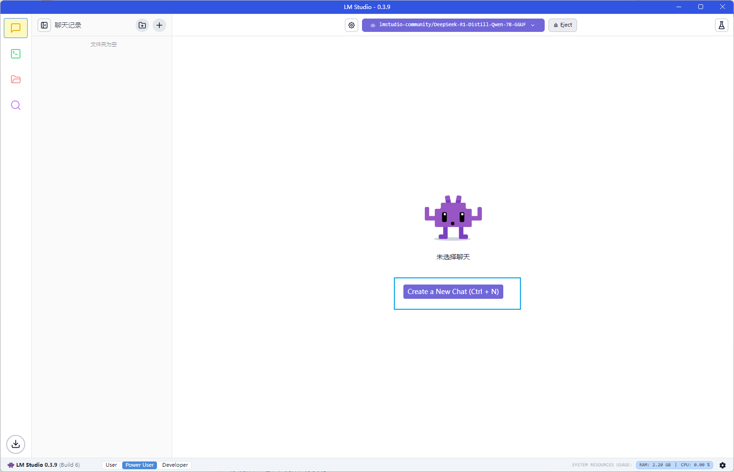
Task: Open My Models folder icon
Action: 16,79
